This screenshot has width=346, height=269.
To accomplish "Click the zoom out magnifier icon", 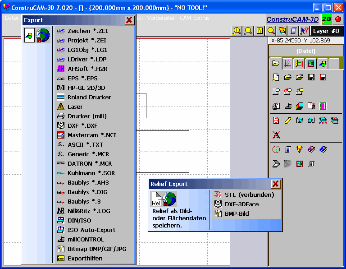I will [248, 31].
